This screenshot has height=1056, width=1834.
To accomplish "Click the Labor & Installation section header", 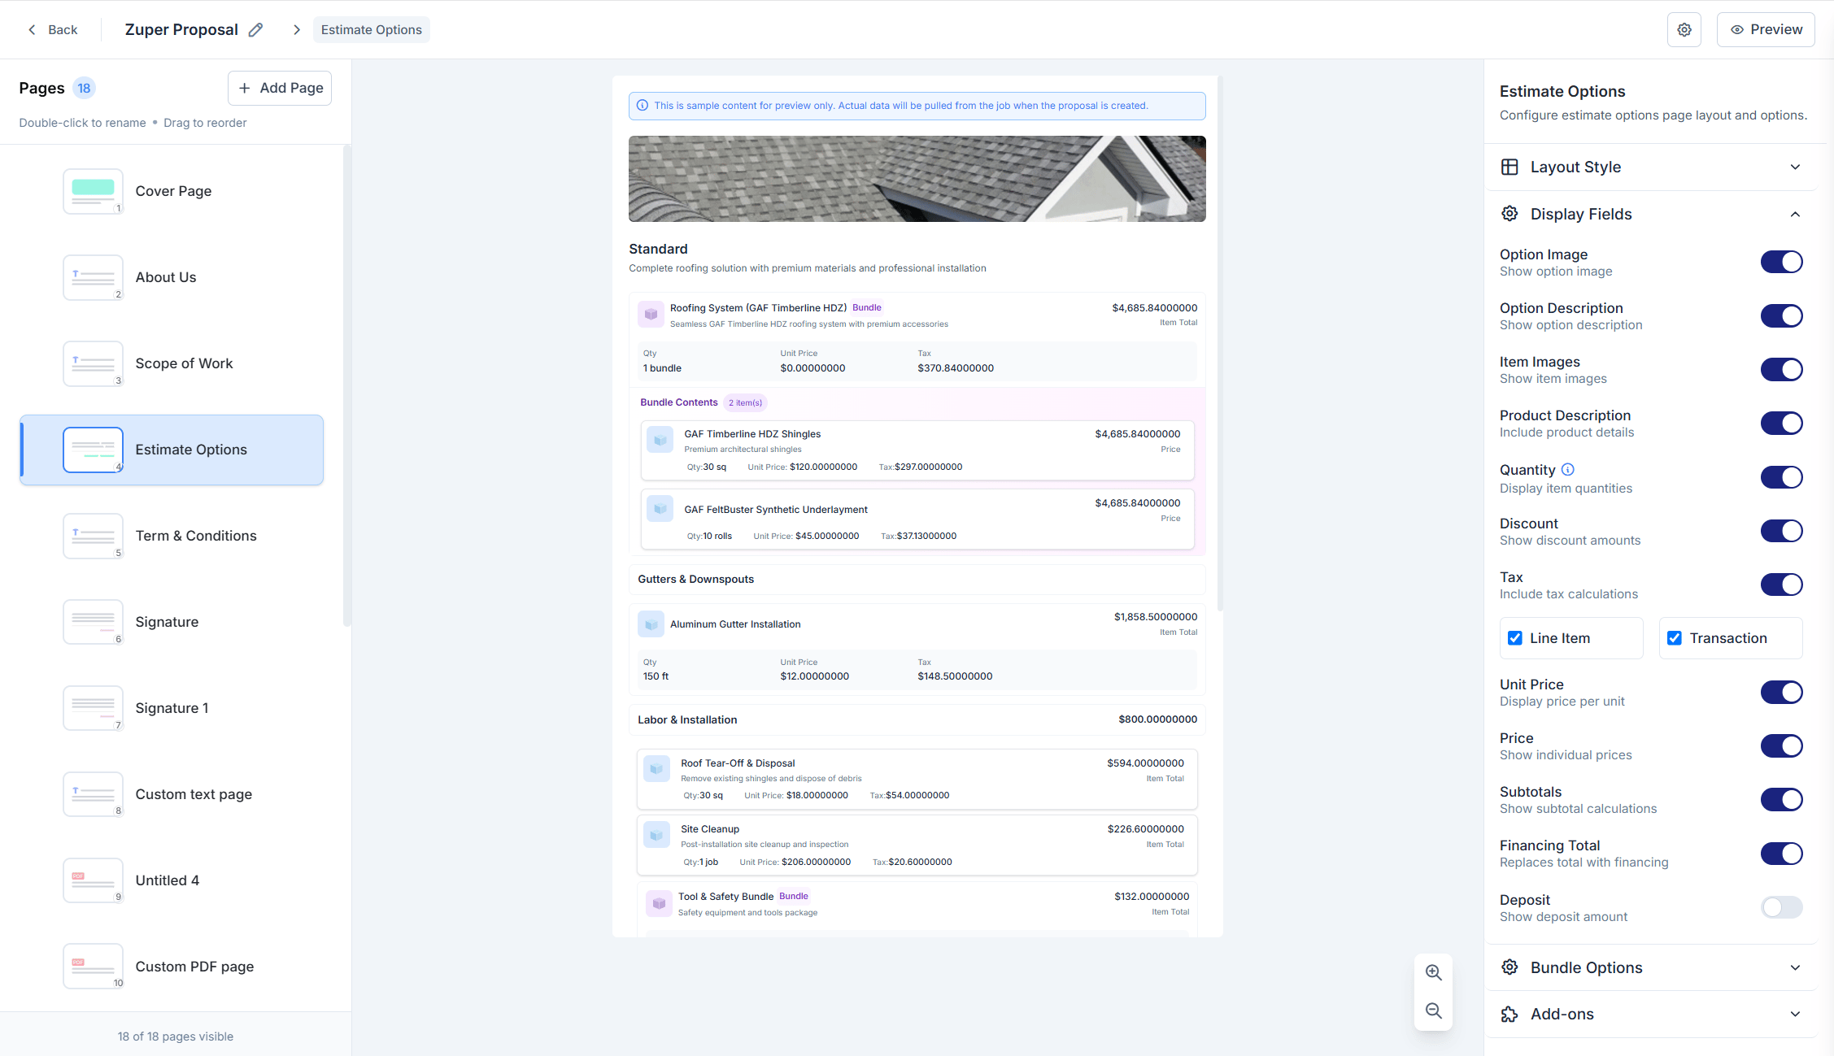I will click(917, 719).
